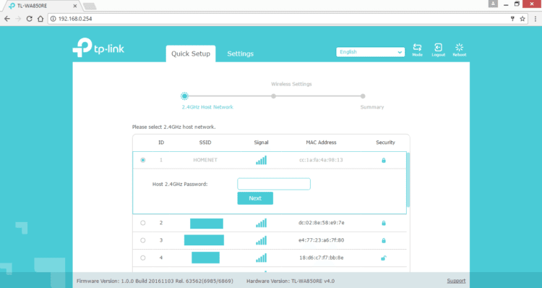
Task: Click MAC address dc:02:8e:58:e9:7e
Action: 322,223
